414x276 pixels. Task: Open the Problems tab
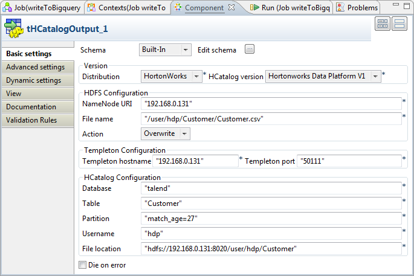(358, 8)
